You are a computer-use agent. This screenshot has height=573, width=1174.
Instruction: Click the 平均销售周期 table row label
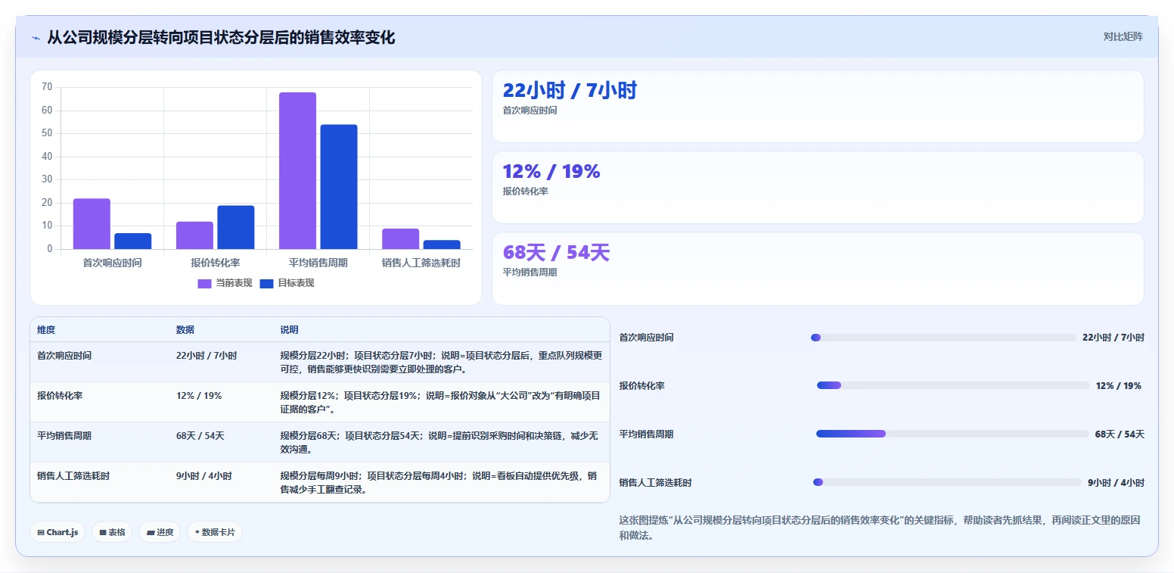[x=64, y=436]
